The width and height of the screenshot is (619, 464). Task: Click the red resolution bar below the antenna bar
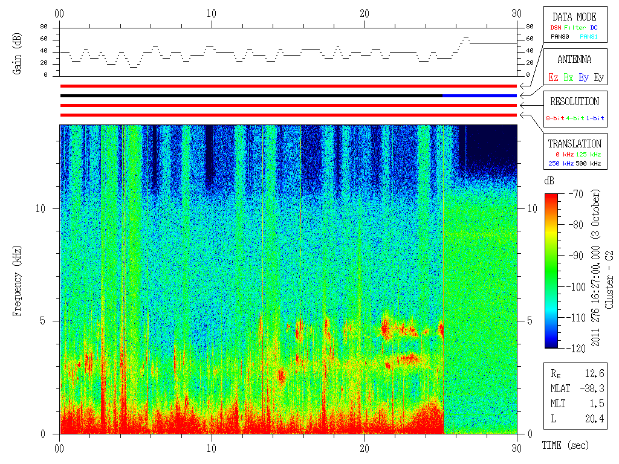(x=288, y=105)
